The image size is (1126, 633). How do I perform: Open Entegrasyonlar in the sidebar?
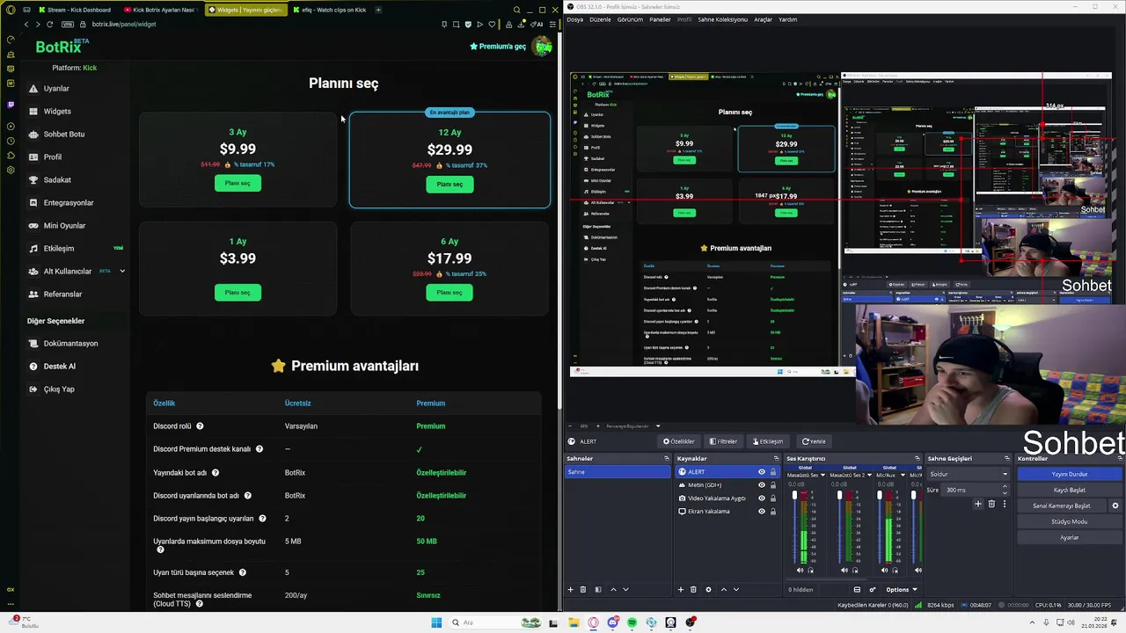pos(69,203)
